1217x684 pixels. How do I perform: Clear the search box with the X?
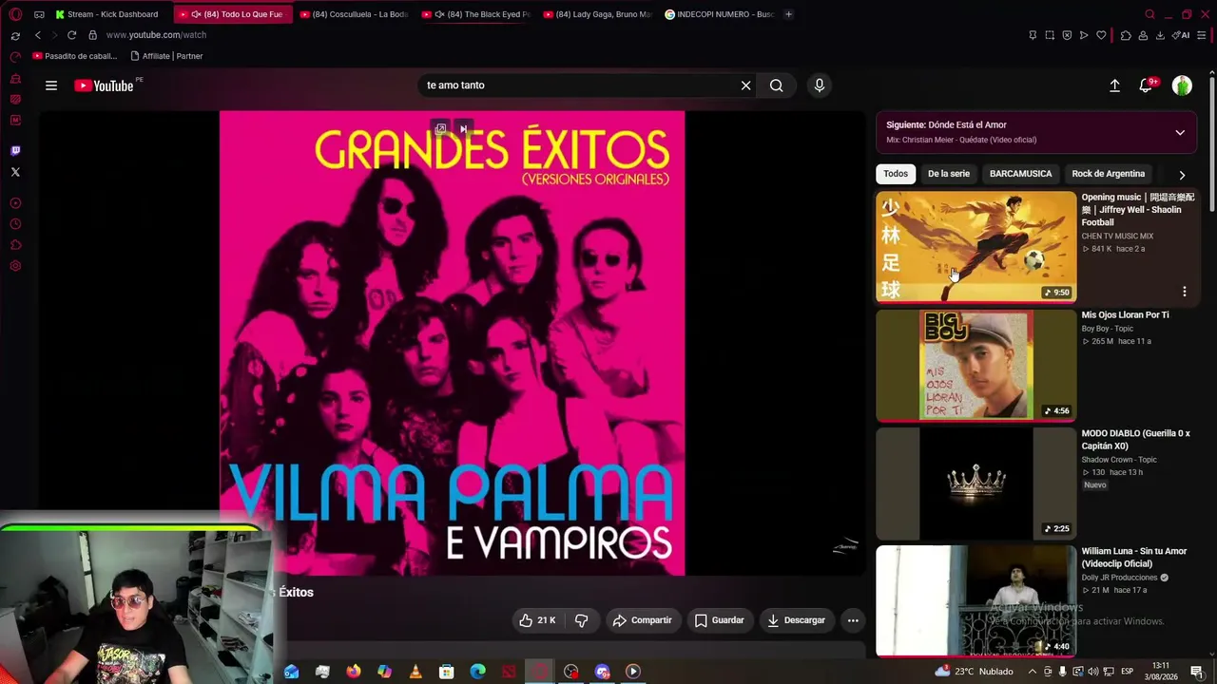click(746, 85)
